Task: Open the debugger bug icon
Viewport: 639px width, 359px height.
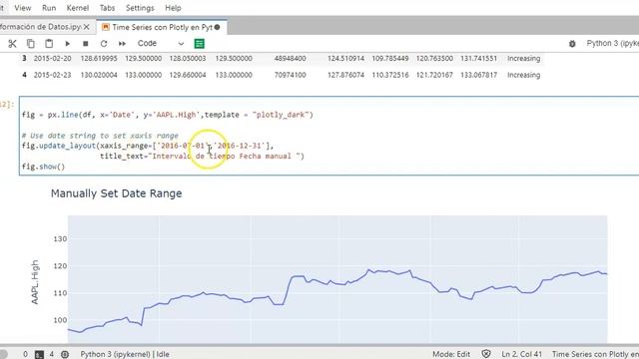Action: click(572, 44)
